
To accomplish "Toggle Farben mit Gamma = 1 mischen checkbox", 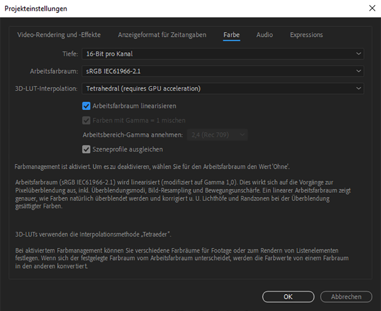I will point(86,120).
